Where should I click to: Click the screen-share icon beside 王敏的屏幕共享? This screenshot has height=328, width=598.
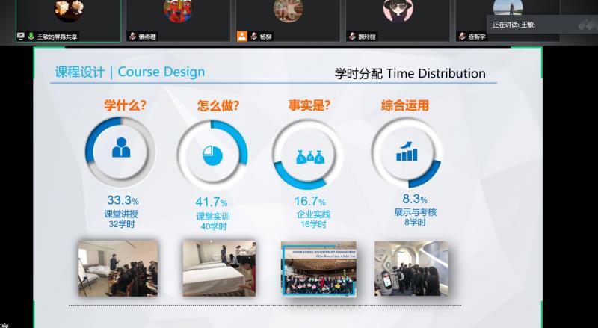click(x=21, y=36)
